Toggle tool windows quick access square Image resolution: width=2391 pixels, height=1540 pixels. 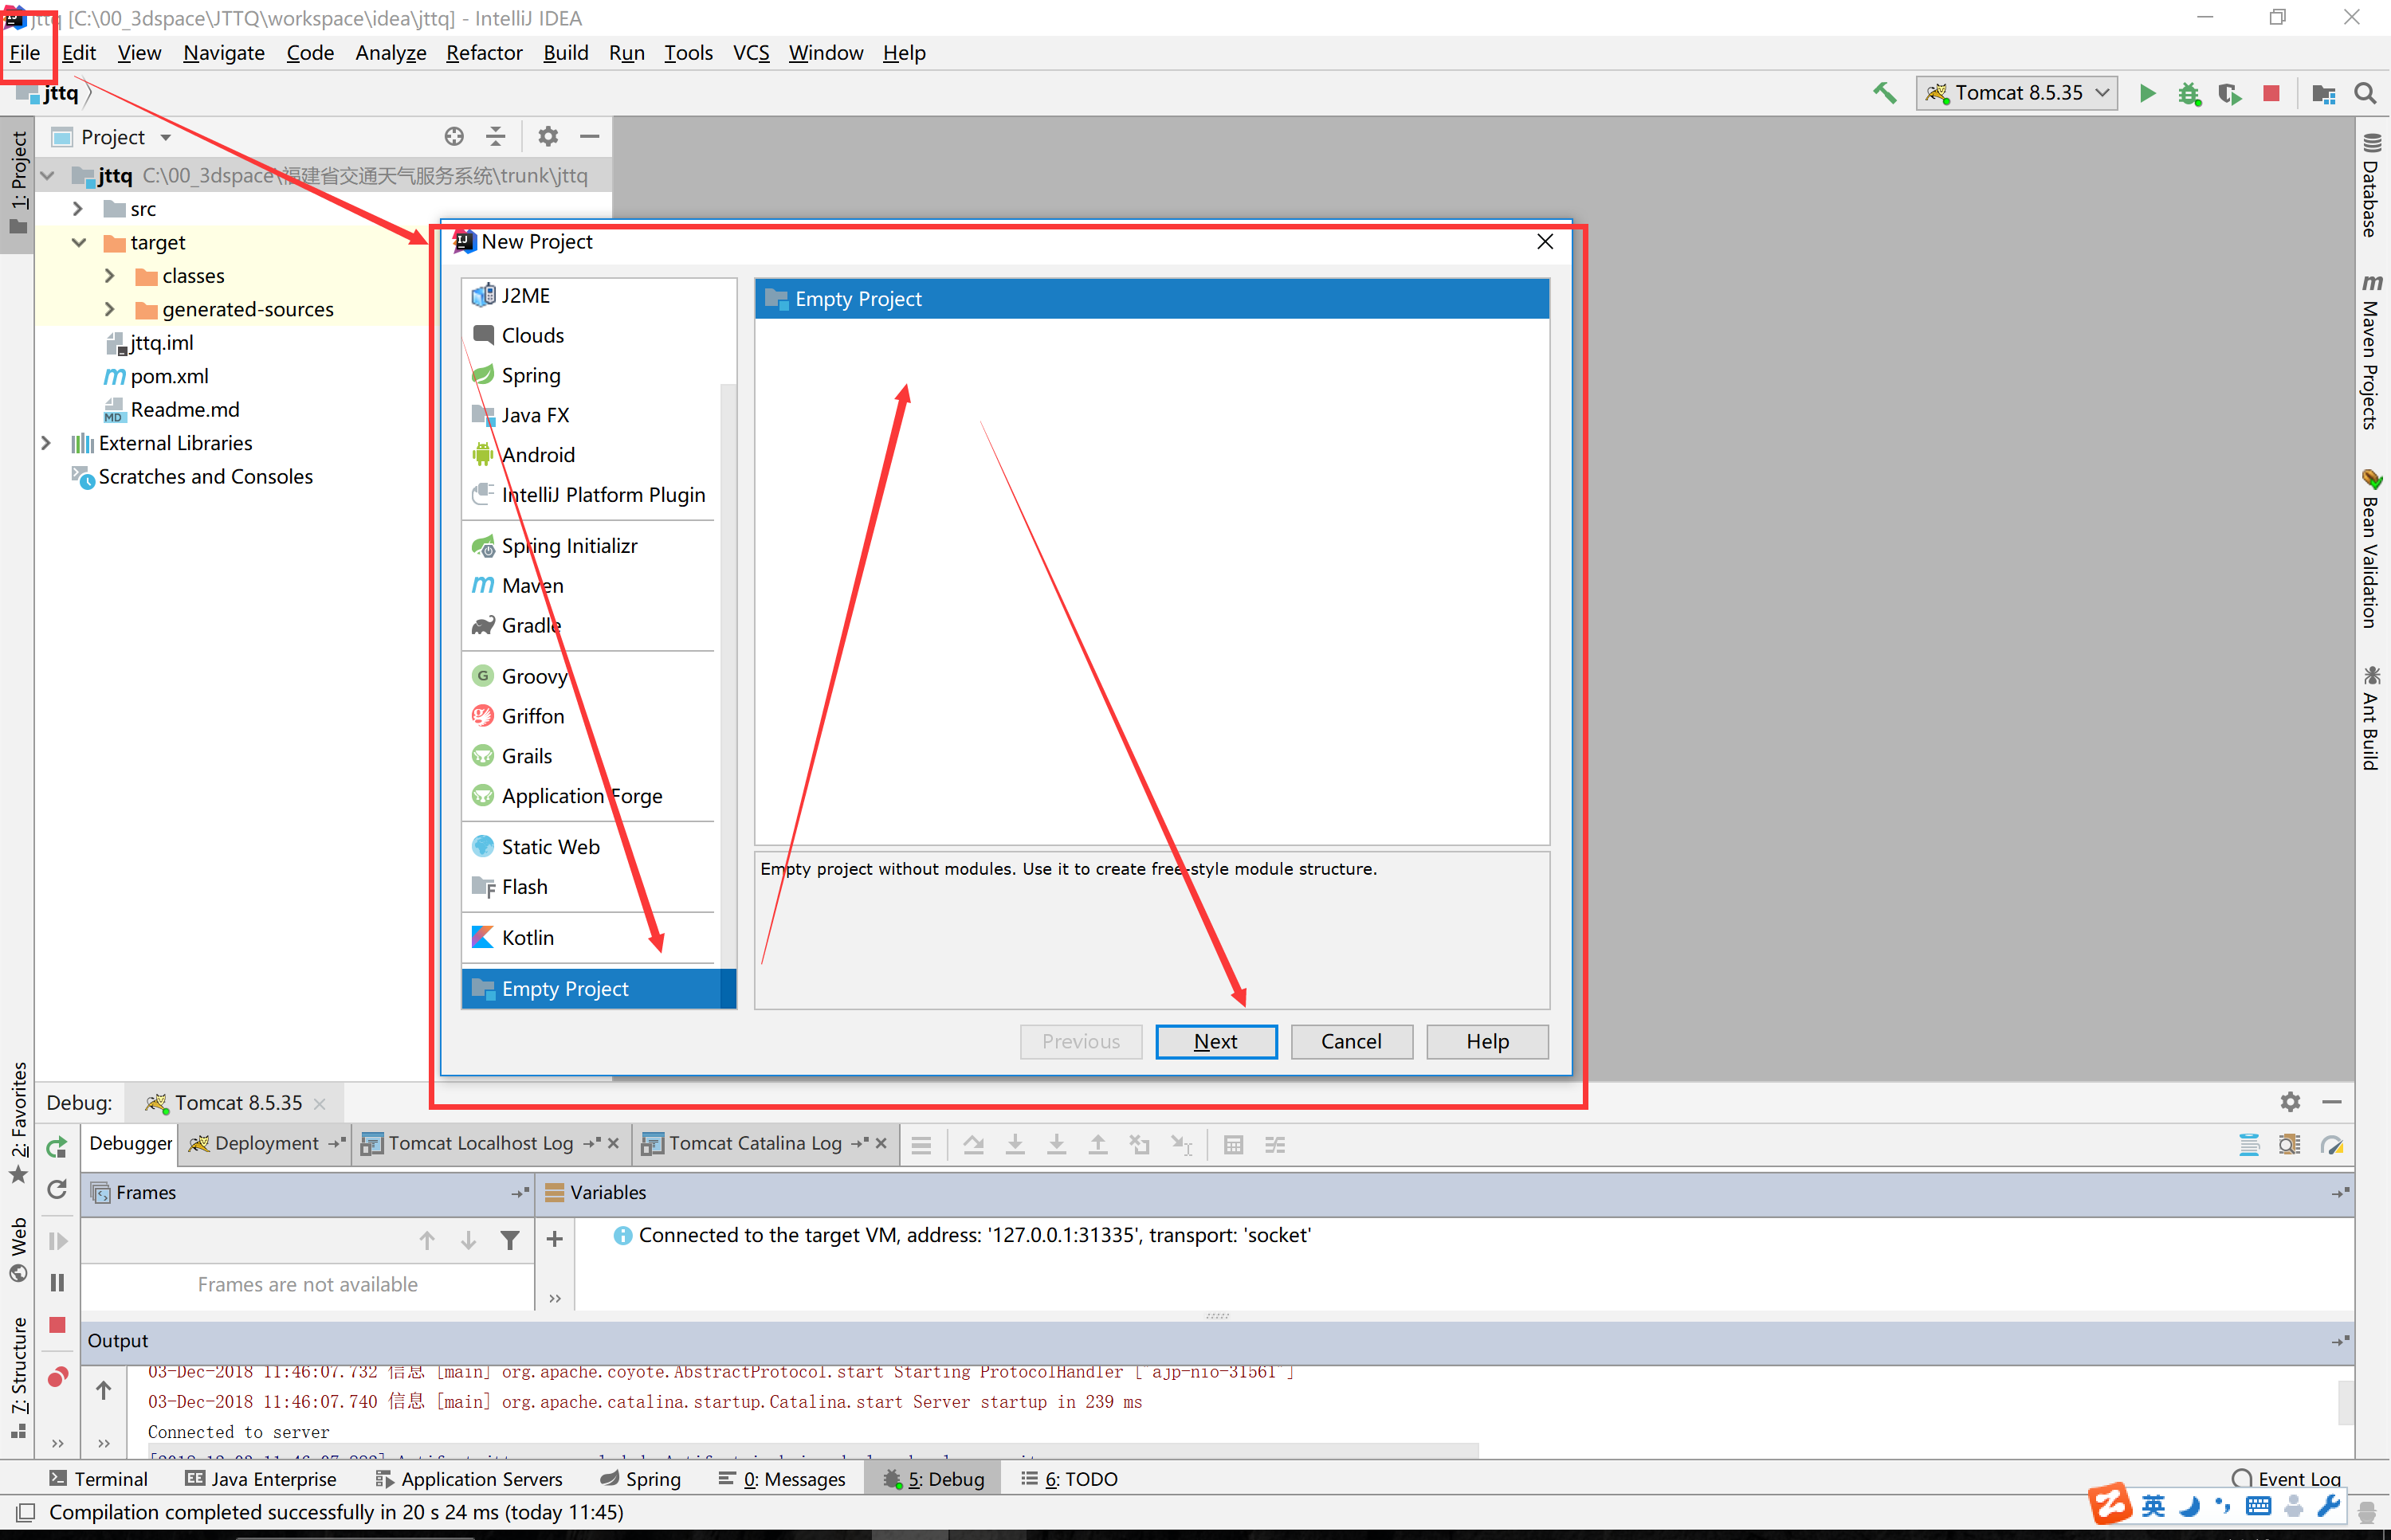(26, 1512)
